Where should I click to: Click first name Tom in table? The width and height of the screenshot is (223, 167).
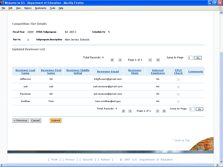(x=51, y=101)
